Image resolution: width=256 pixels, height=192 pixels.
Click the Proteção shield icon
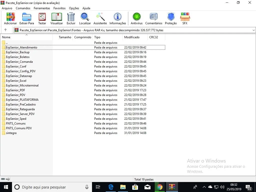(x=171, y=18)
